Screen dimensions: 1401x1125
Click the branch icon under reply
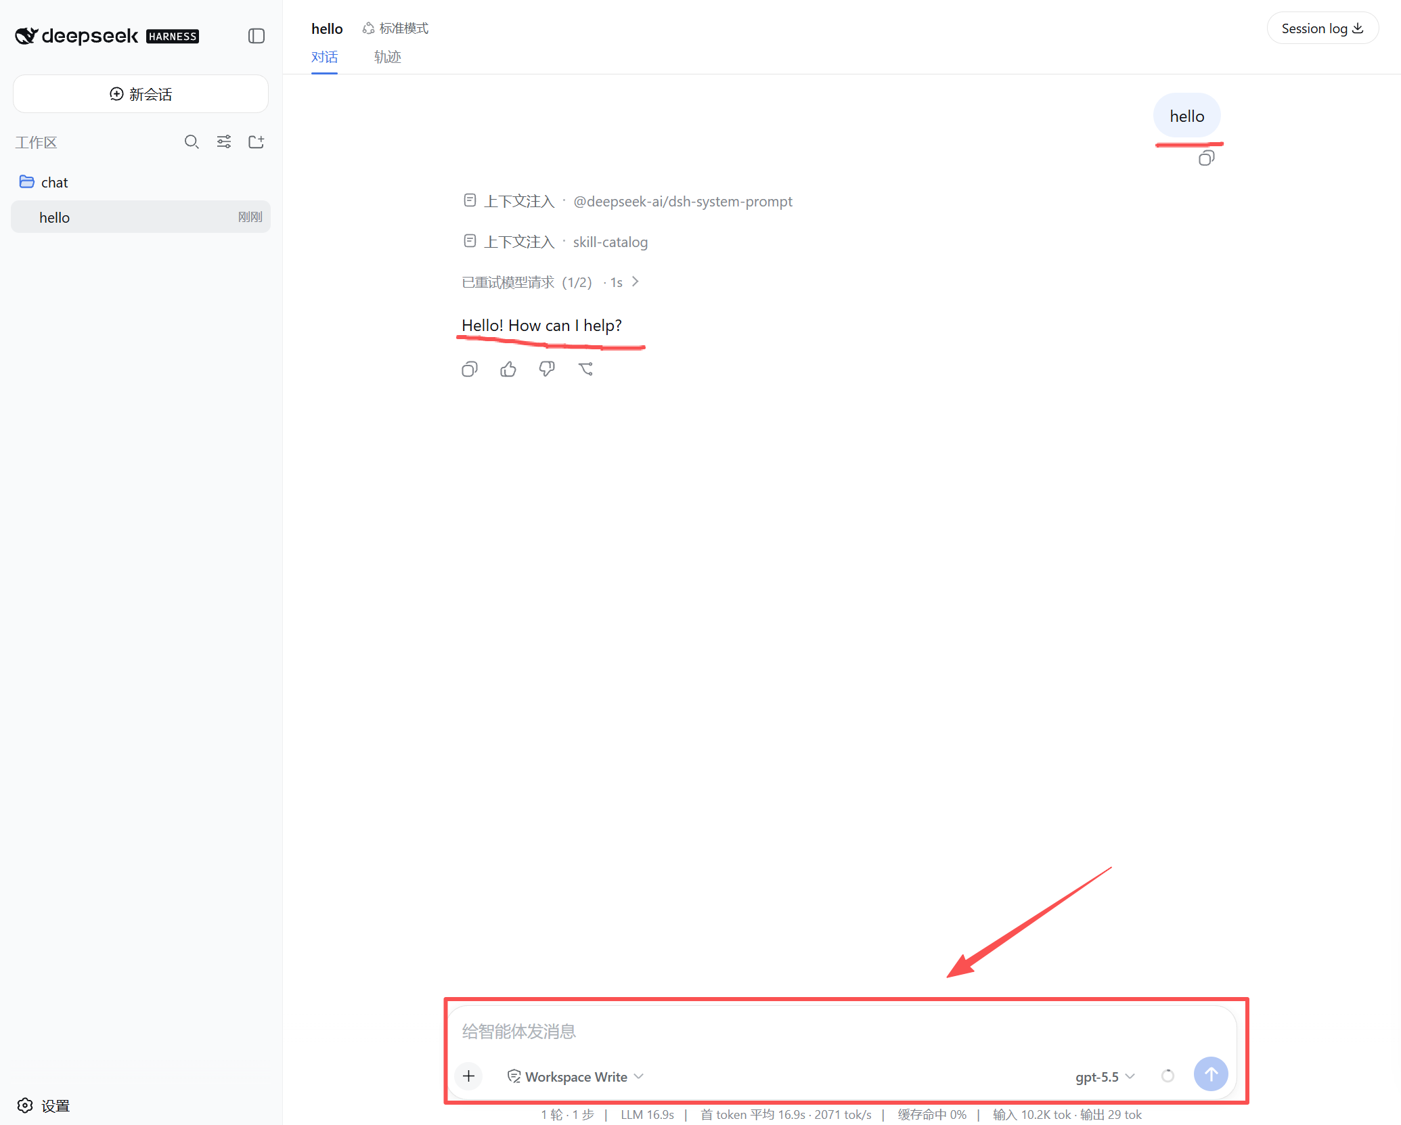tap(586, 370)
